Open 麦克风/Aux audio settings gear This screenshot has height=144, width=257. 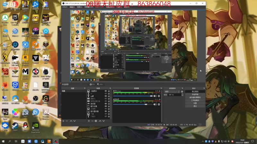pyautogui.click(x=159, y=96)
